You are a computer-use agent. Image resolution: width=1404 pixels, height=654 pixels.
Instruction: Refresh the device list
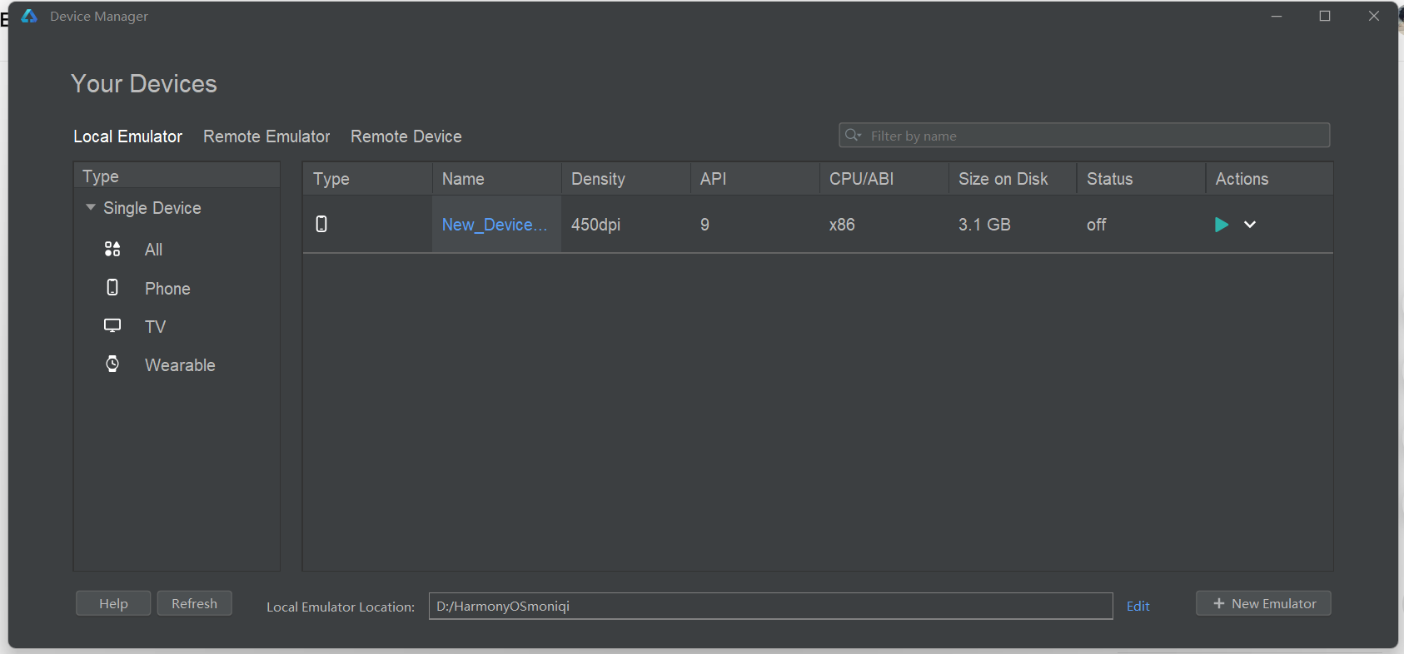(x=194, y=603)
